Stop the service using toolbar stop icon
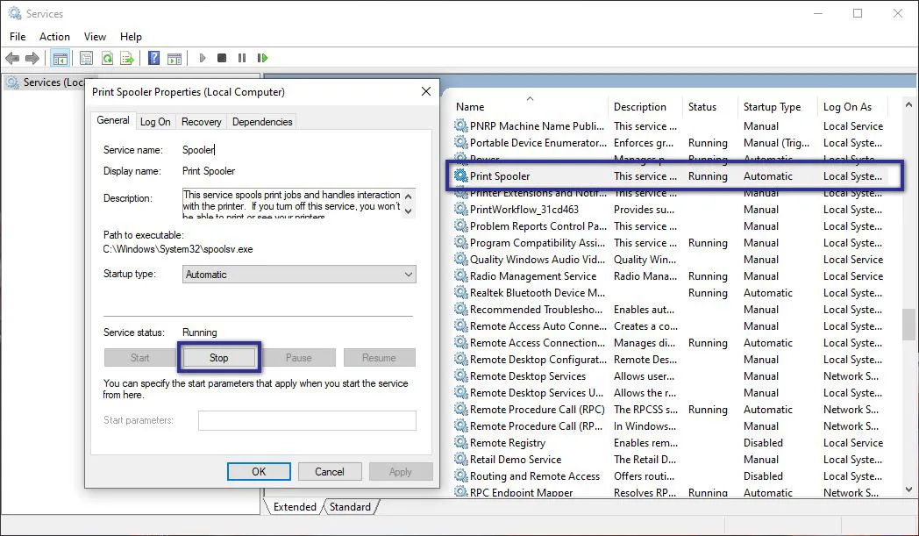Viewport: 919px width, 536px height. (x=222, y=58)
